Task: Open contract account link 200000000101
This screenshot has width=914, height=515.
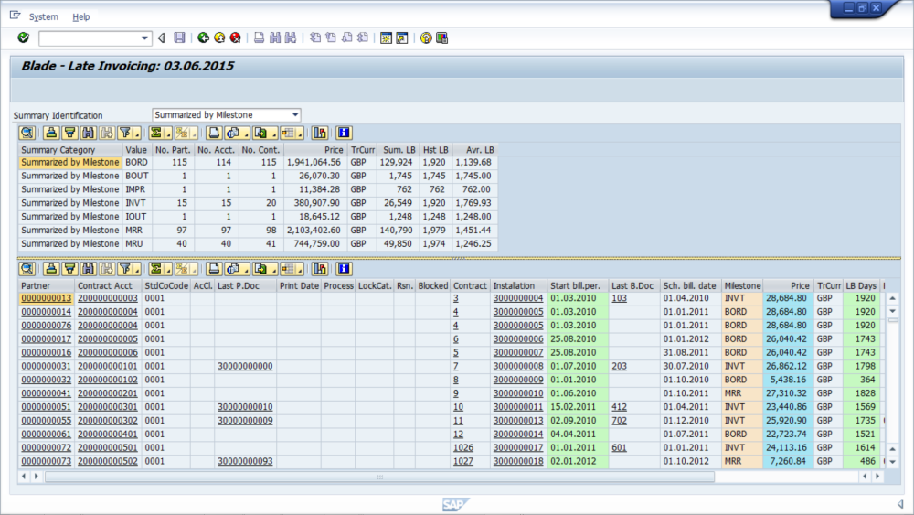Action: tap(107, 366)
